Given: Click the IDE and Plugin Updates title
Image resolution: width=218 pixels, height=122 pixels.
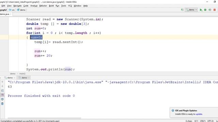Looking at the screenshot, I should 186,110.
